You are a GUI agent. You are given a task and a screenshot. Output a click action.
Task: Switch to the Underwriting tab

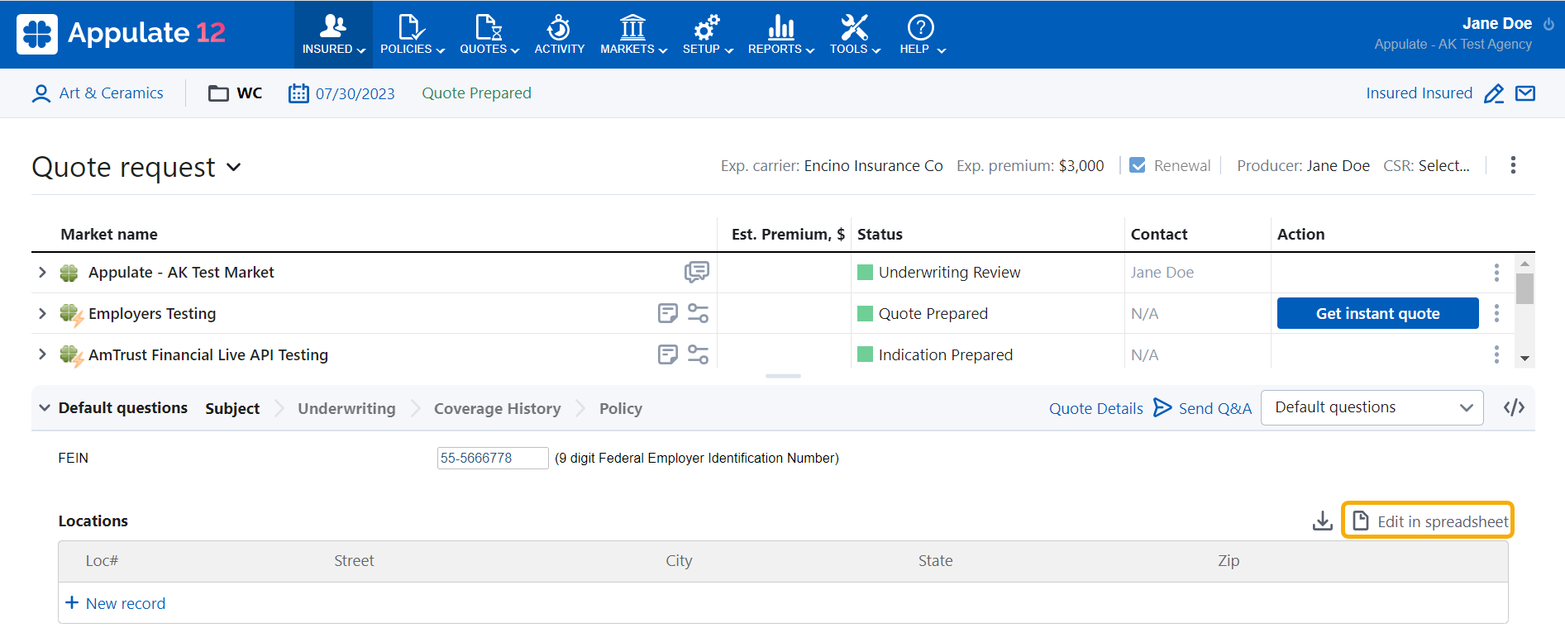click(x=346, y=408)
